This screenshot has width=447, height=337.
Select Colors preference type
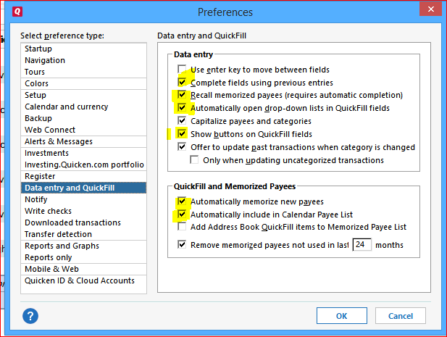tap(83, 83)
